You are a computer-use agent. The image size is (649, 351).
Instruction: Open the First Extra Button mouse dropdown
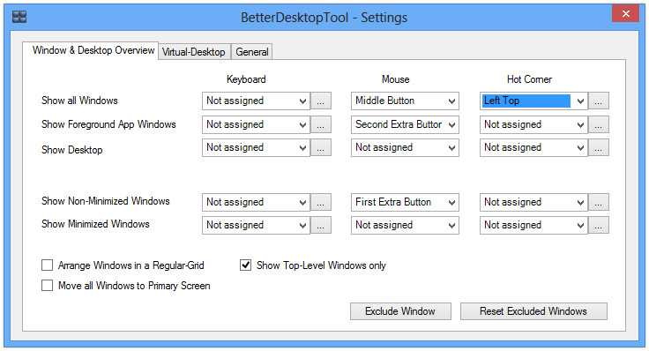pyautogui.click(x=405, y=202)
